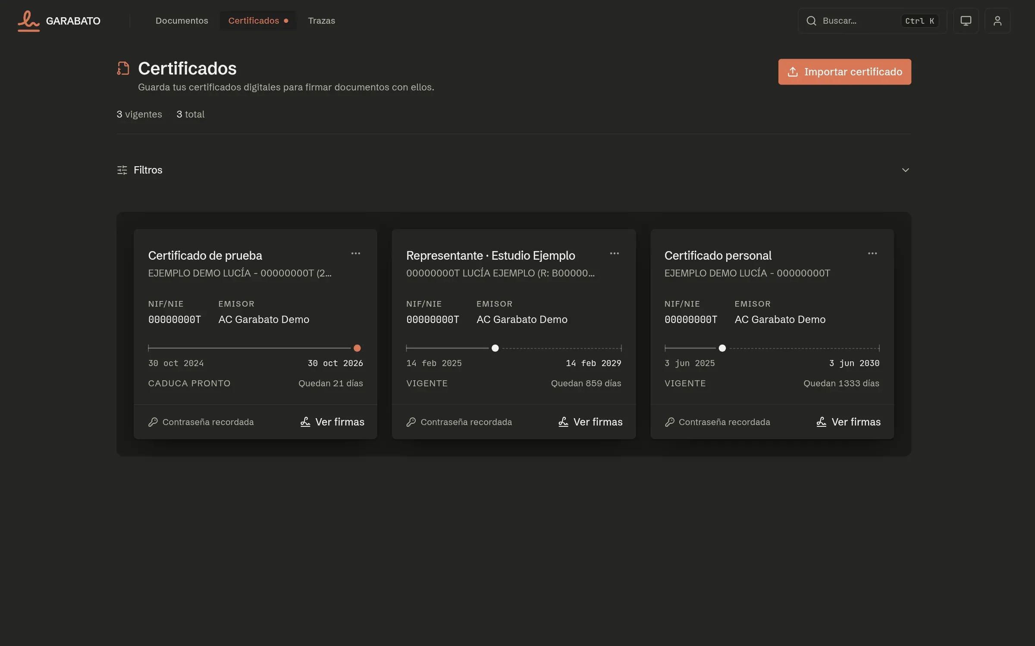The image size is (1035, 646).
Task: Click the search magnifier icon
Action: [811, 21]
